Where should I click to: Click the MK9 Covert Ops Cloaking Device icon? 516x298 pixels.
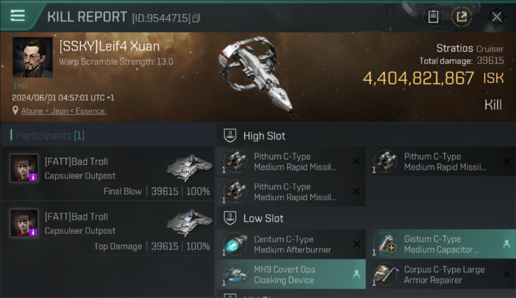[x=235, y=274]
